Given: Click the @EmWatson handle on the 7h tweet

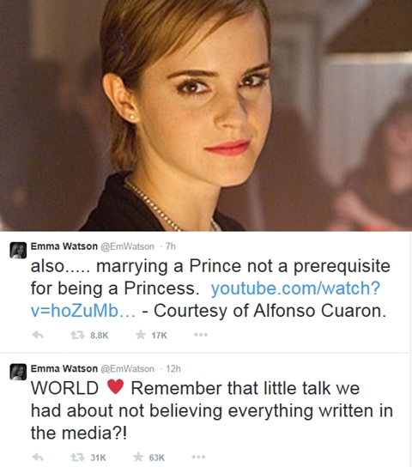Looking at the screenshot, I should tap(127, 246).
